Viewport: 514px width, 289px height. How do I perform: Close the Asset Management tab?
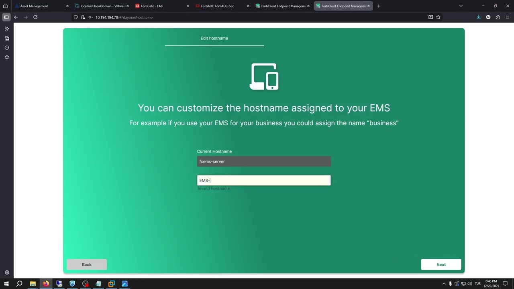[x=67, y=6]
